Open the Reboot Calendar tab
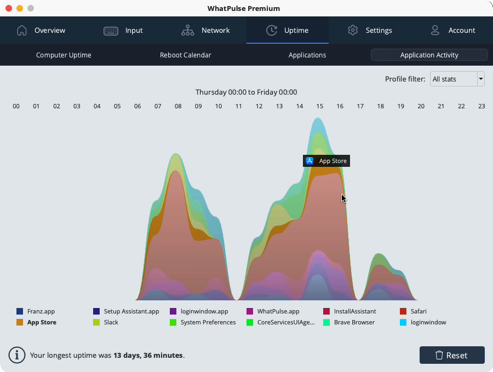 [x=185, y=55]
